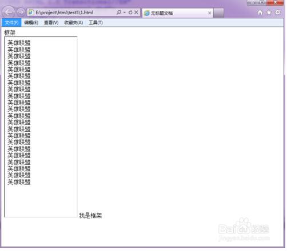Close the 无标题文档 tab

(x=209, y=13)
